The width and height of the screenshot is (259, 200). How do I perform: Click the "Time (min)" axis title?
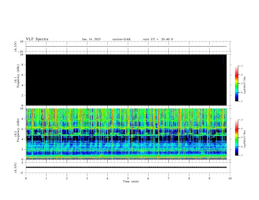point(131,181)
